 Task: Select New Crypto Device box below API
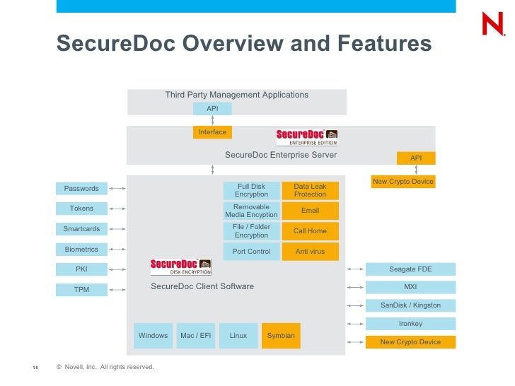pos(403,182)
